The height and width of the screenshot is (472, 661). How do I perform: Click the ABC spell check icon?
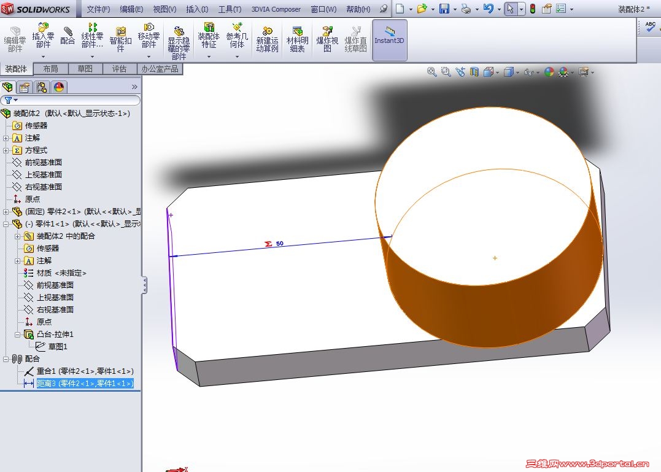[651, 27]
